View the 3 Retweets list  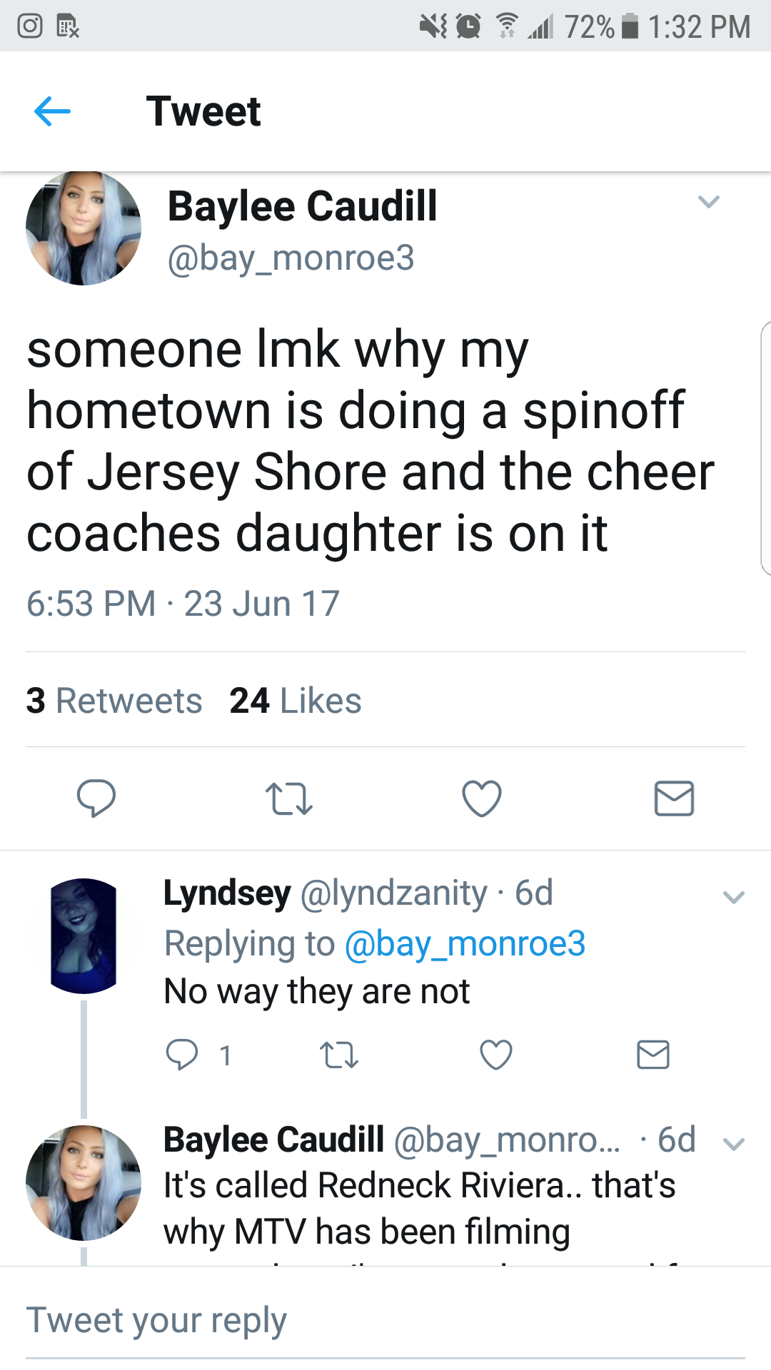click(114, 701)
